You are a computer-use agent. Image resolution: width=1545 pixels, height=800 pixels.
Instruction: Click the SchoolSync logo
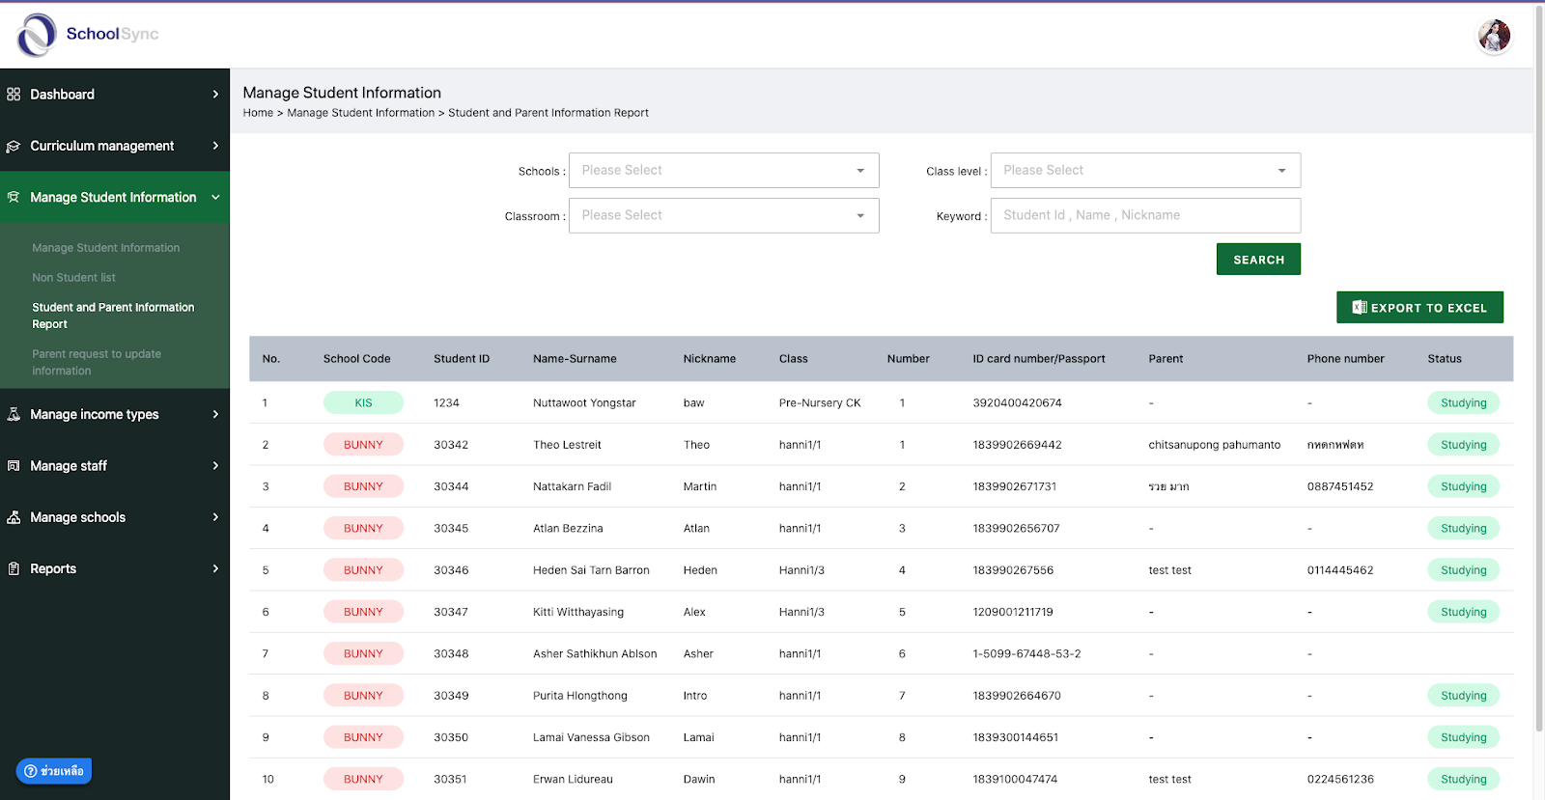point(88,35)
